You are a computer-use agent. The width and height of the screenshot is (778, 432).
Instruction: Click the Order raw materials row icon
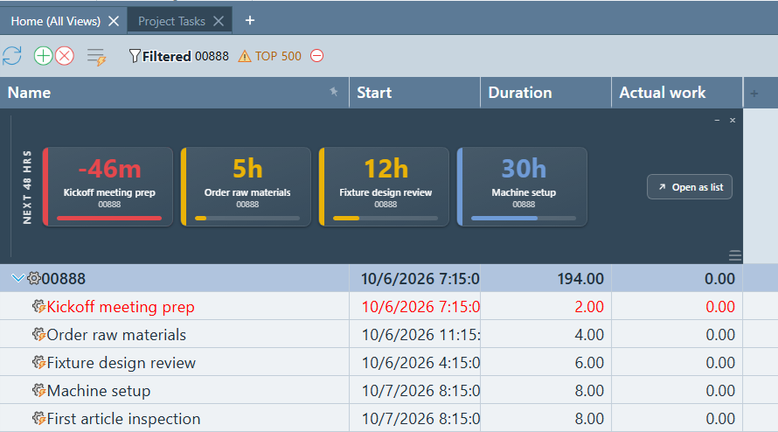[x=38, y=334]
